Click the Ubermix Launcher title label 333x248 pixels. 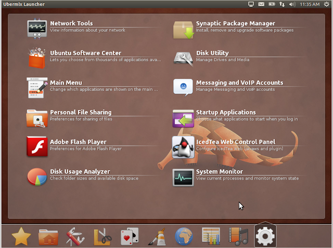(24, 4)
